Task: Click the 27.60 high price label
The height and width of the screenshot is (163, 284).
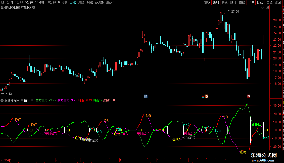Action: pyautogui.click(x=235, y=11)
